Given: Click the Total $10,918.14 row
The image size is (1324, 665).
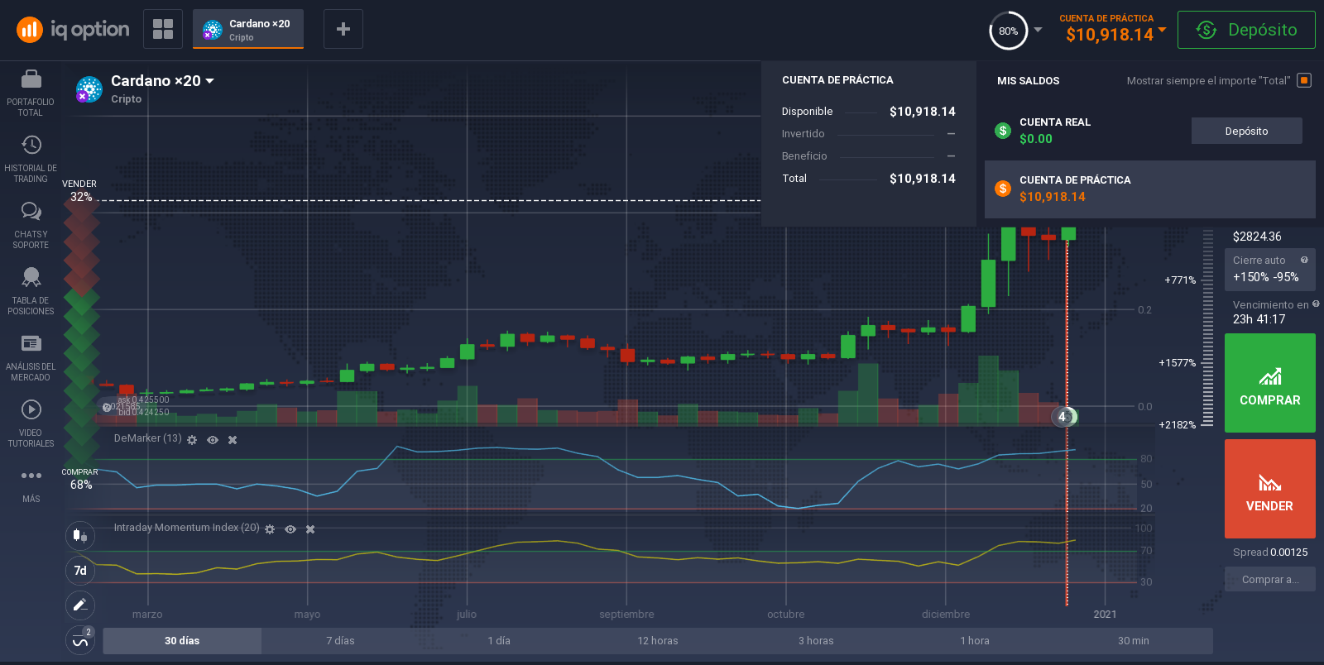Looking at the screenshot, I should point(869,179).
